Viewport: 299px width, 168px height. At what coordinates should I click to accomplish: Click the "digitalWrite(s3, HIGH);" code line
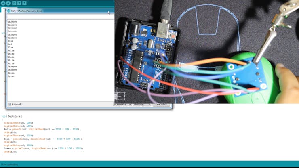tap(19, 136)
